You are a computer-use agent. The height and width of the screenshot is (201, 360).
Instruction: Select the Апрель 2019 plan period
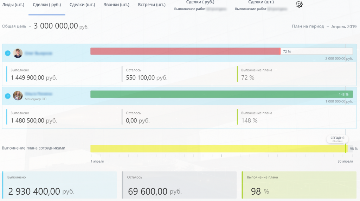[x=344, y=27]
